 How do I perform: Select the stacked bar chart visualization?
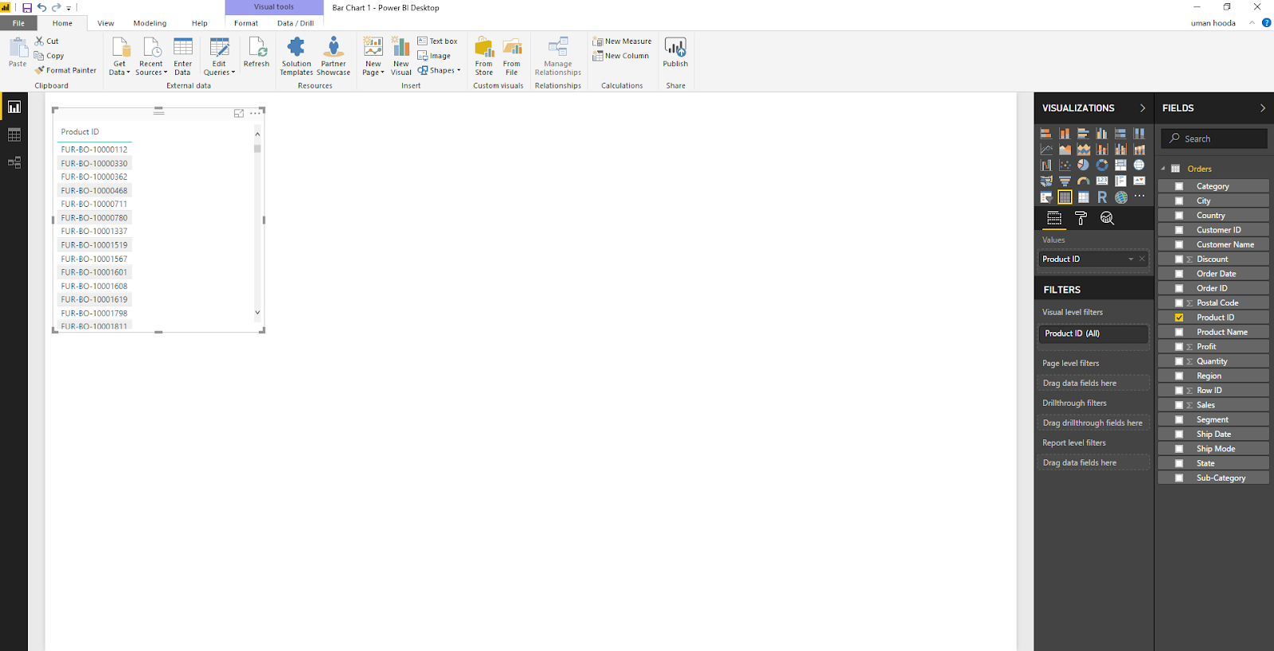[1046, 134]
